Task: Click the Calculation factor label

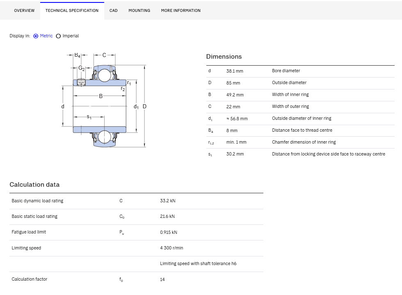Action: pos(30,279)
